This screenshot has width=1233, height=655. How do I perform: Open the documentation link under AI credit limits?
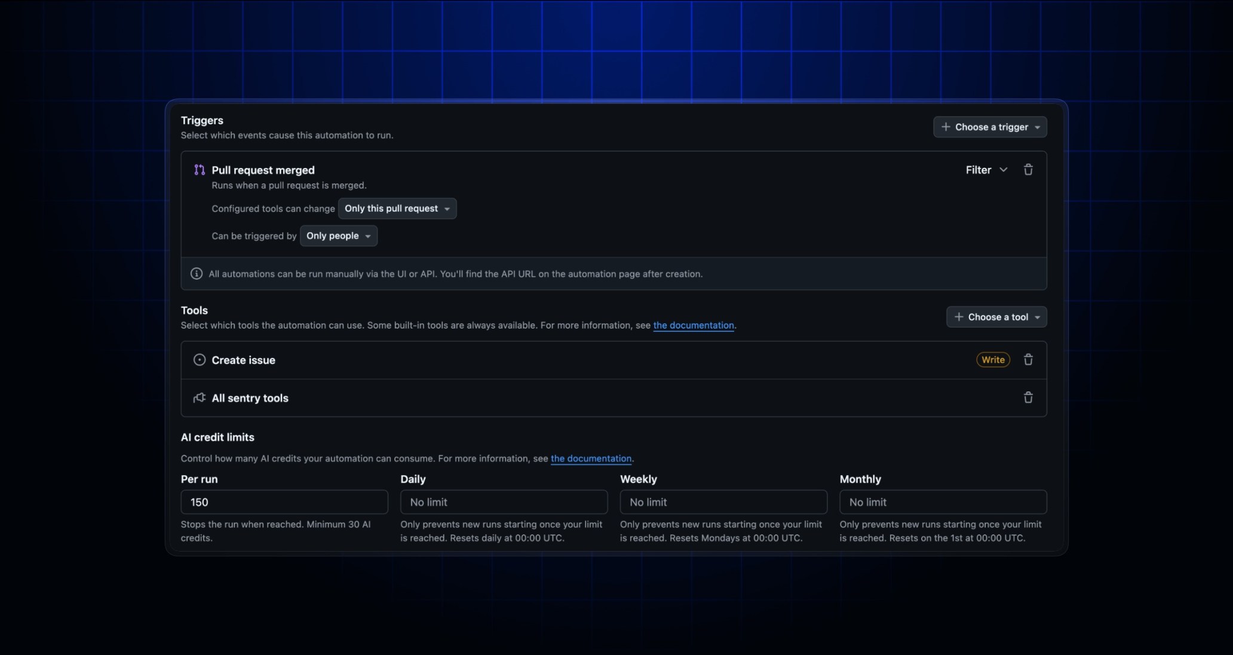click(591, 458)
